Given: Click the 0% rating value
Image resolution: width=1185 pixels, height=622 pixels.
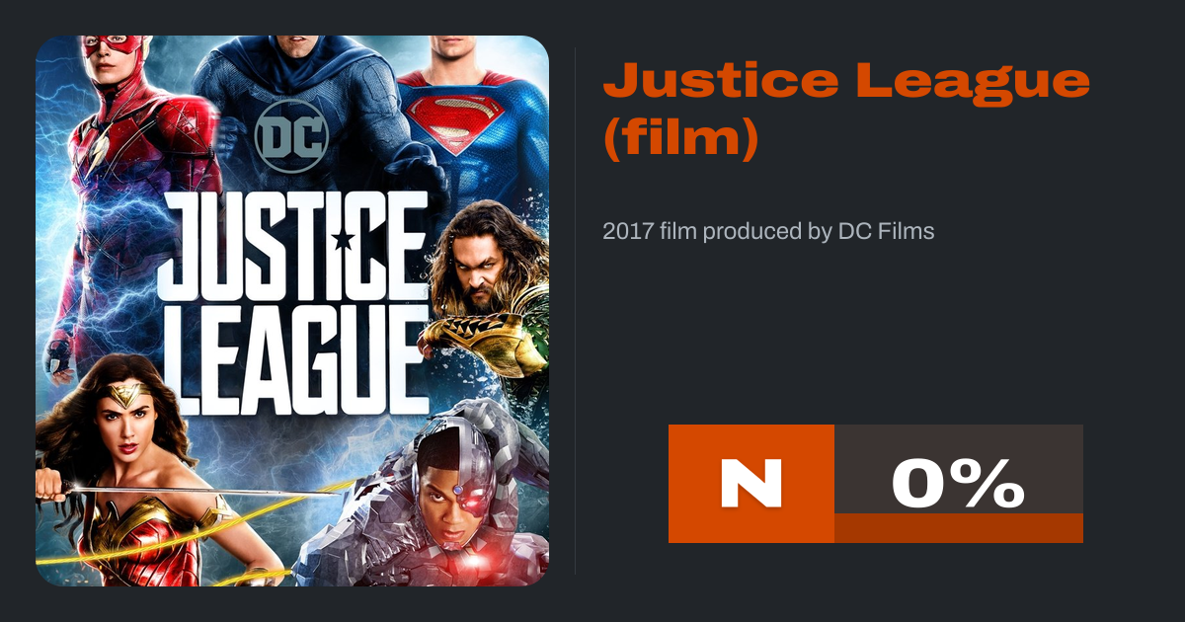Looking at the screenshot, I should (958, 484).
